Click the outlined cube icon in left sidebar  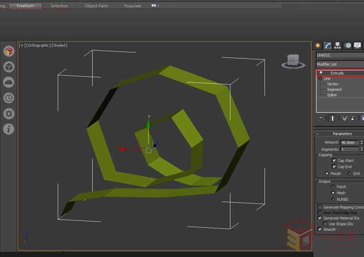[9, 67]
